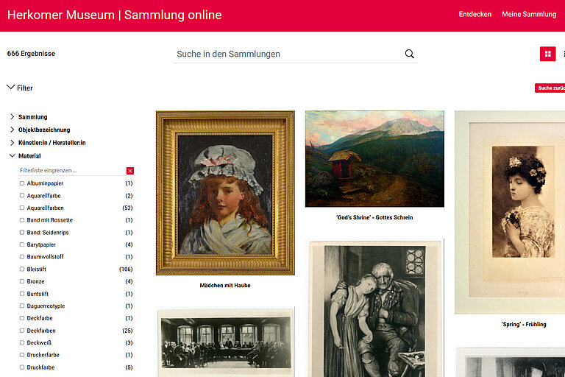
Task: Expand the Sammlung filter section
Action: (x=13, y=116)
